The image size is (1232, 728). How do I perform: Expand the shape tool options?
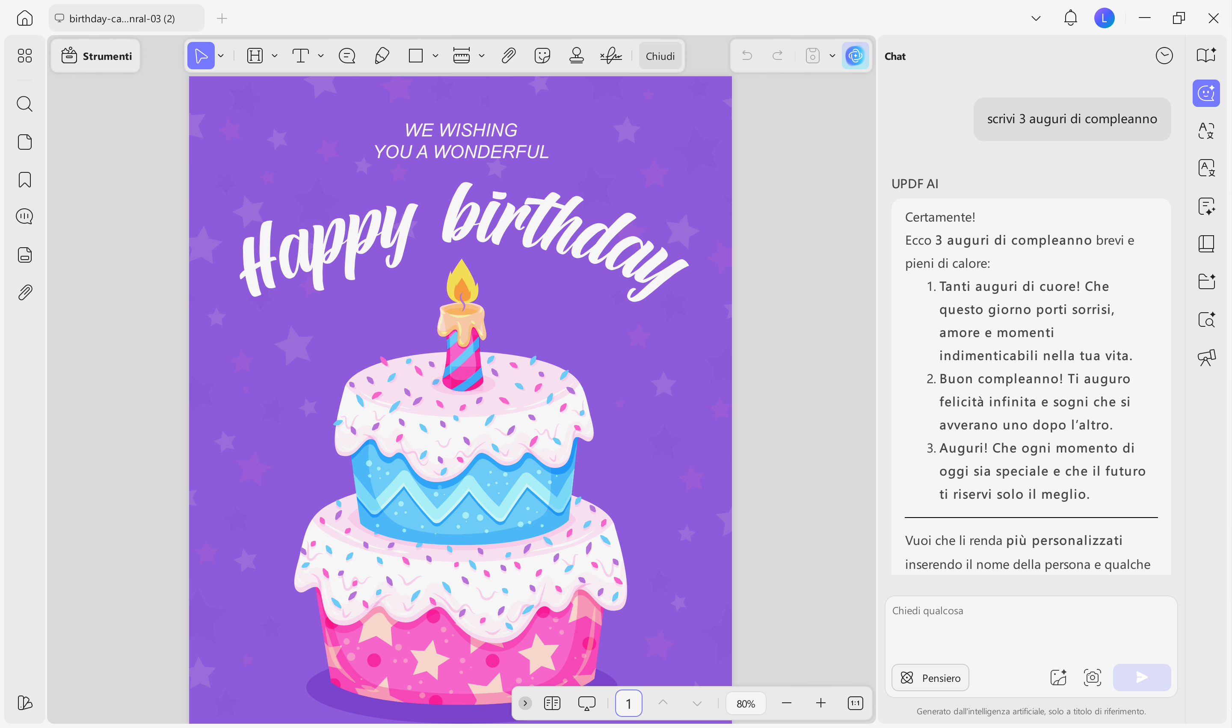coord(435,56)
